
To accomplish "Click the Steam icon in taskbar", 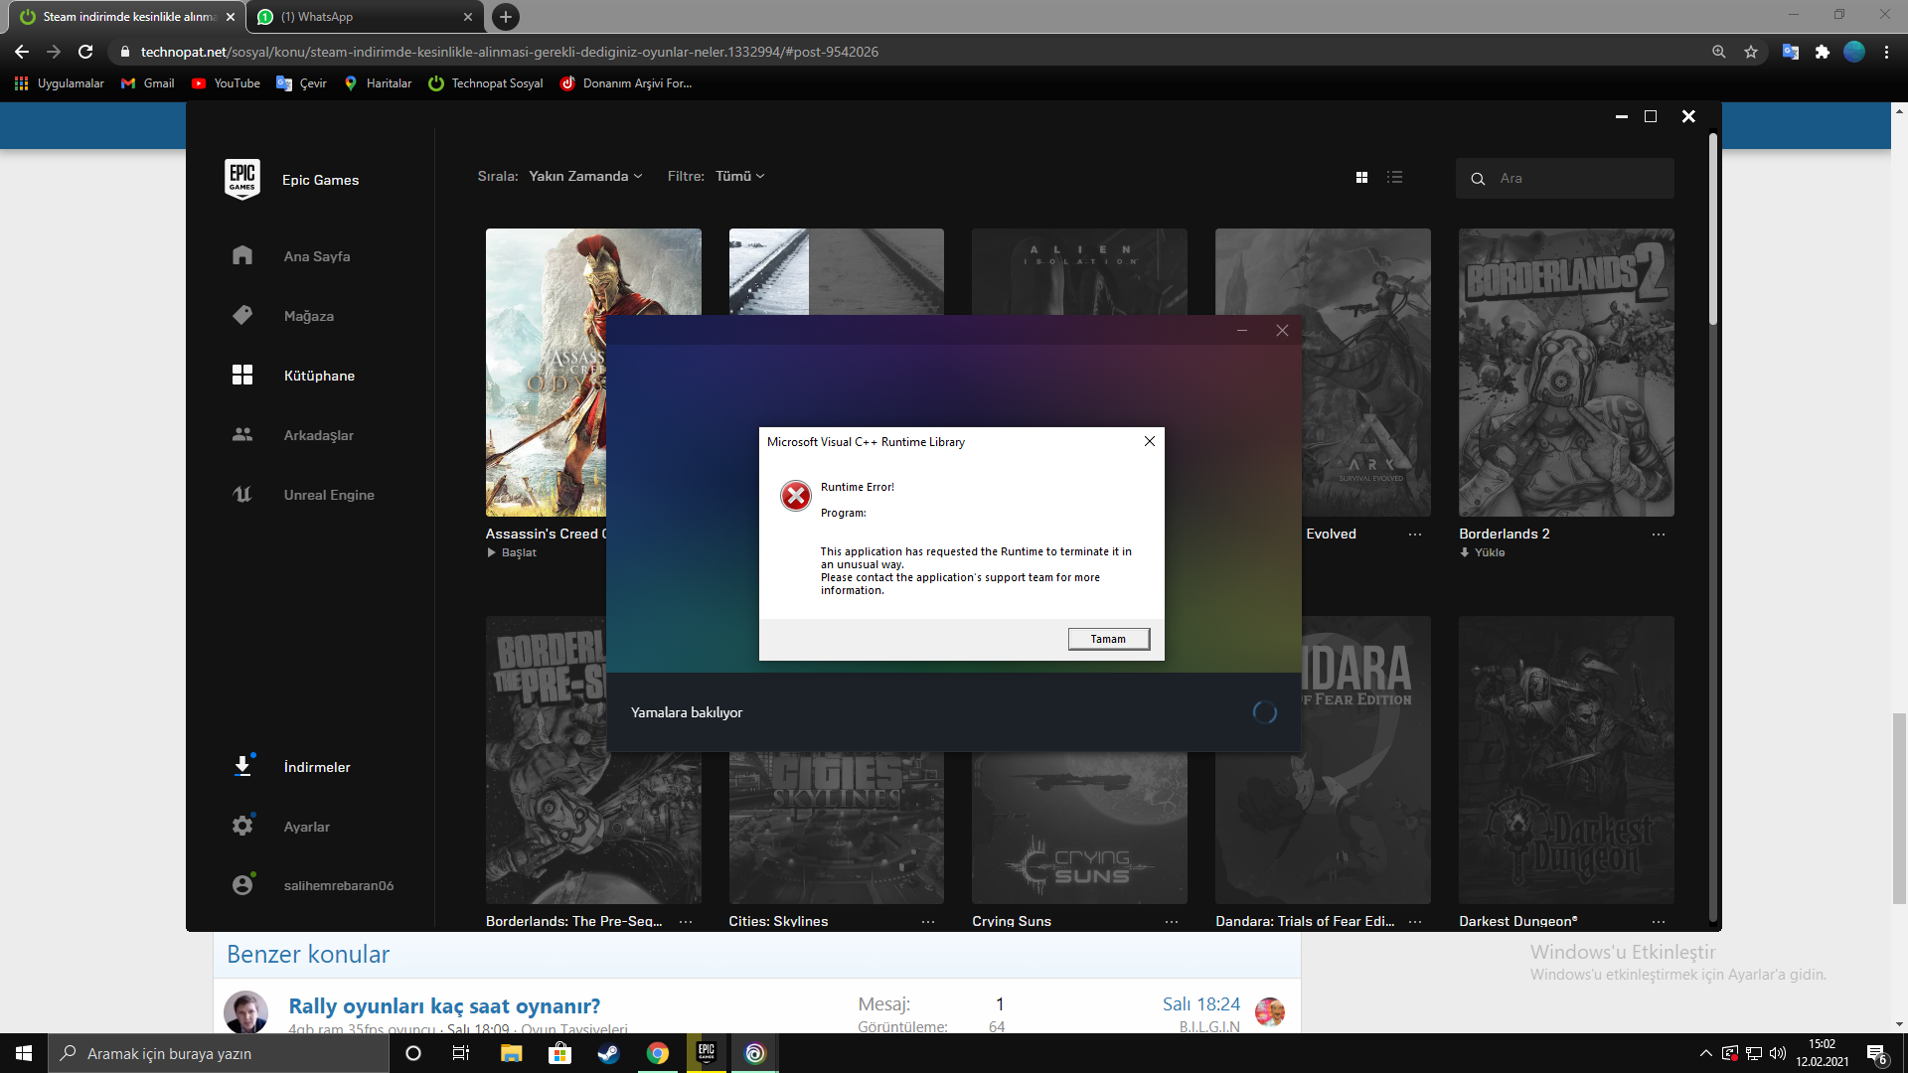I will [608, 1053].
